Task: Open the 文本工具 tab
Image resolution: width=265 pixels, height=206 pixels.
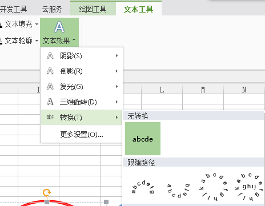Action: (138, 9)
